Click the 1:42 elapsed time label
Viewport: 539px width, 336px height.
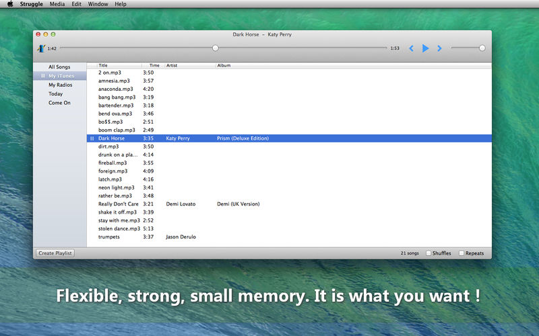(x=52, y=48)
